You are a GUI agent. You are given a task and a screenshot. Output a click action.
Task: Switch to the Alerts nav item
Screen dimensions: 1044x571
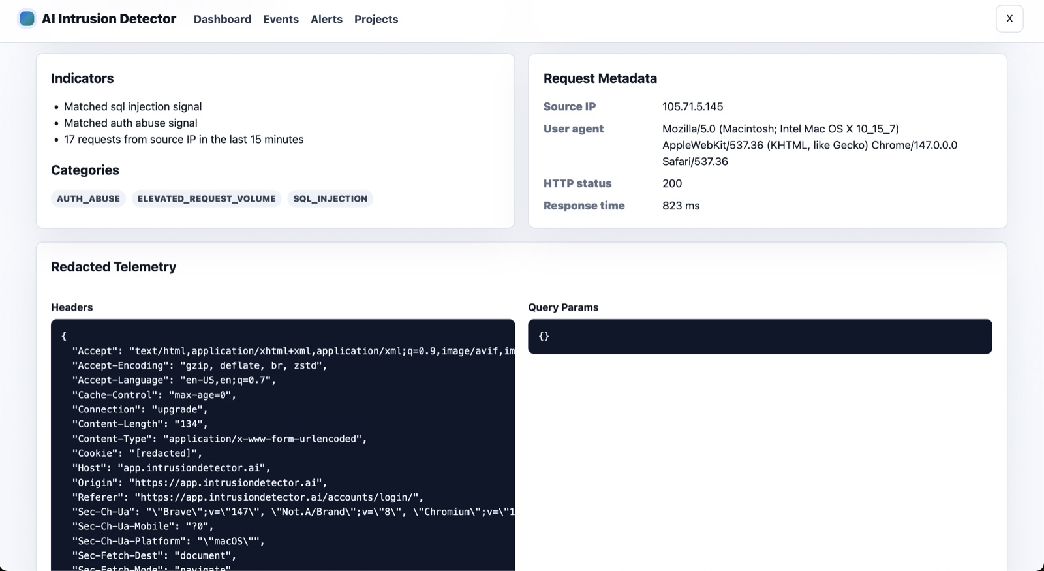[x=326, y=19]
